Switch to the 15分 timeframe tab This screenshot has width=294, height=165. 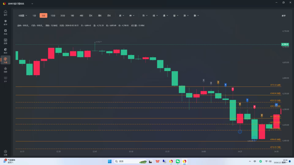(x=53, y=15)
